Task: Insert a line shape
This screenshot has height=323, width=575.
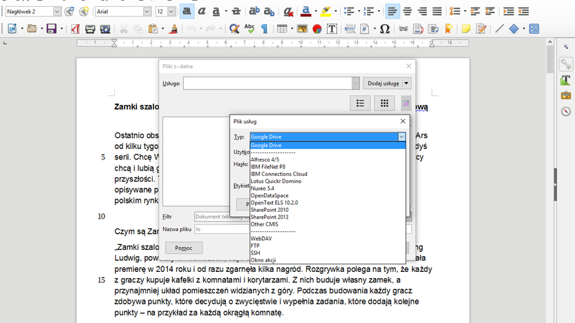Action: tap(499, 28)
